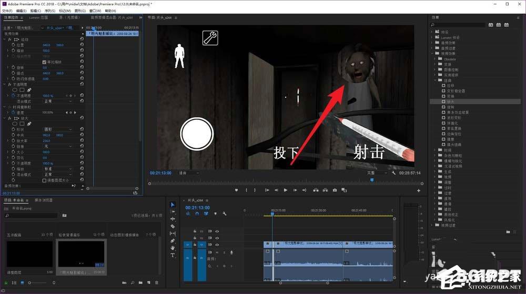Select the Pen tool in timeline toolbox
The width and height of the screenshot is (526, 294).
173,241
